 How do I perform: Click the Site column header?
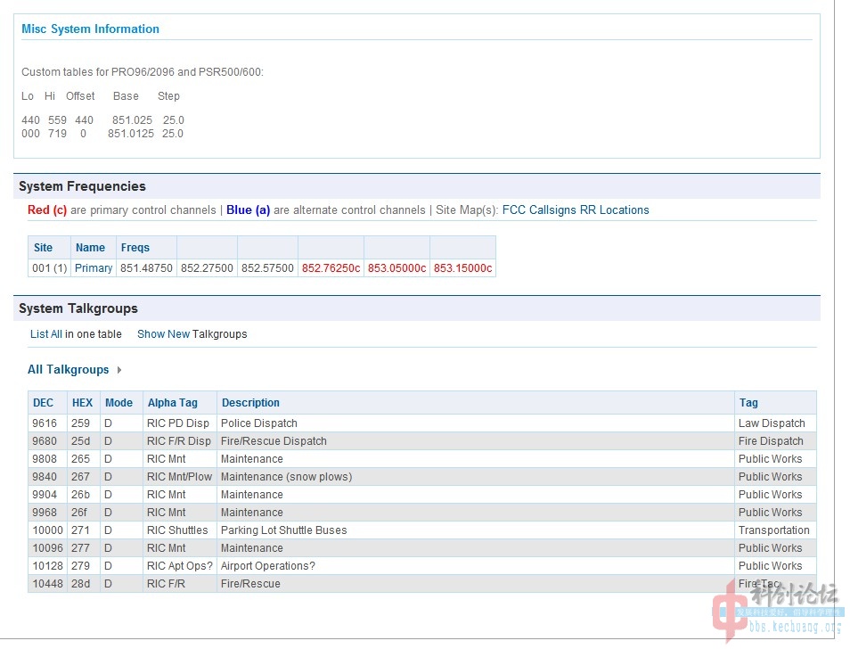click(44, 248)
